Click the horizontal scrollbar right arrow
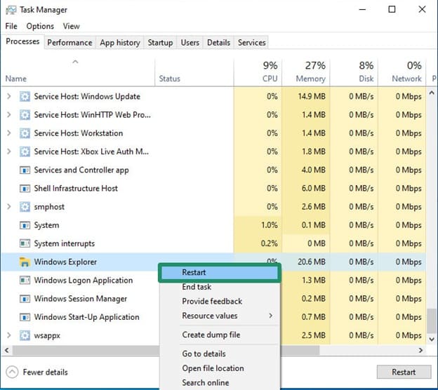 pyautogui.click(x=420, y=350)
